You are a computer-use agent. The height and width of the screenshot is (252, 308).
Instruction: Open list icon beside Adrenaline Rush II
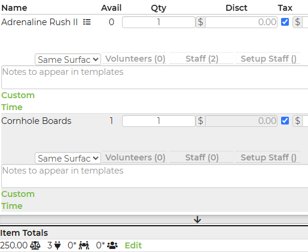click(87, 22)
